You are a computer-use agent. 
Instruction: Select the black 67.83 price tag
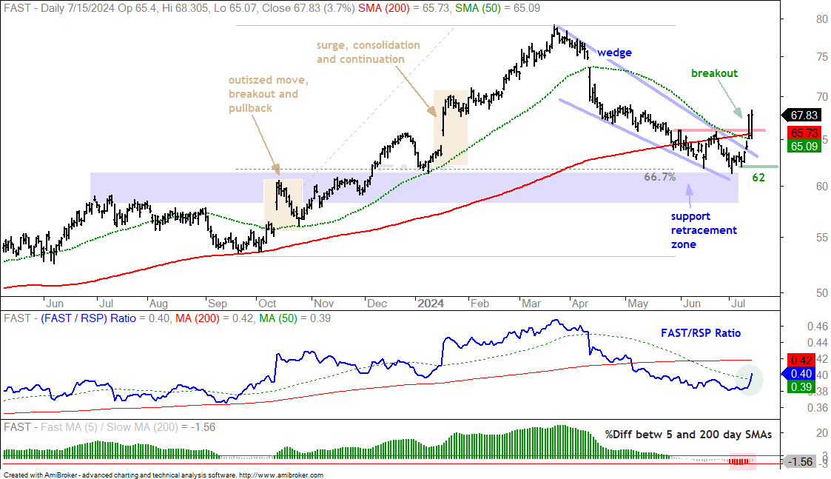tap(802, 115)
